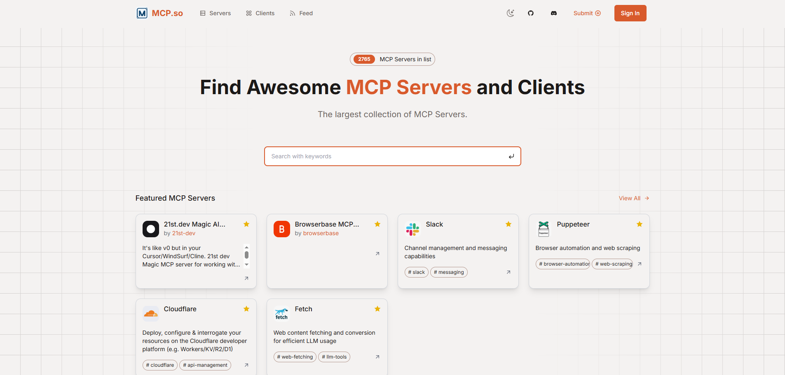Viewport: 785px width, 375px height.
Task: Open the Servers menu item
Action: pyautogui.click(x=216, y=13)
